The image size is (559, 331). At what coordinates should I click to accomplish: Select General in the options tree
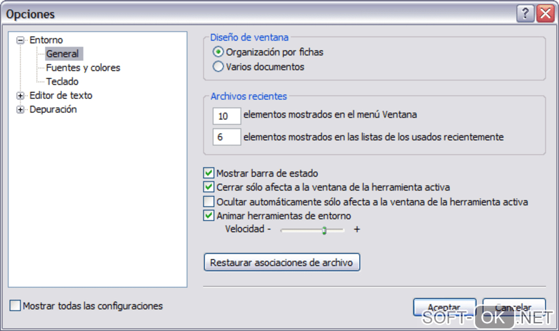click(x=62, y=54)
